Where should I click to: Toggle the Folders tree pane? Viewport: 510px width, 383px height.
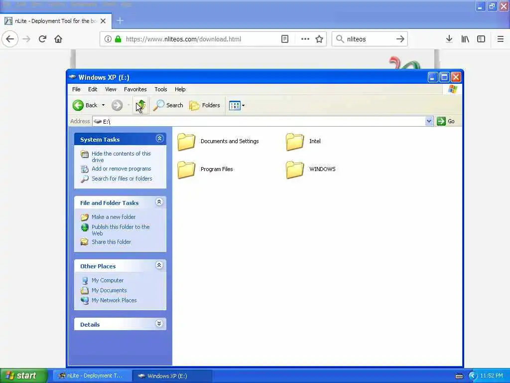click(x=205, y=105)
